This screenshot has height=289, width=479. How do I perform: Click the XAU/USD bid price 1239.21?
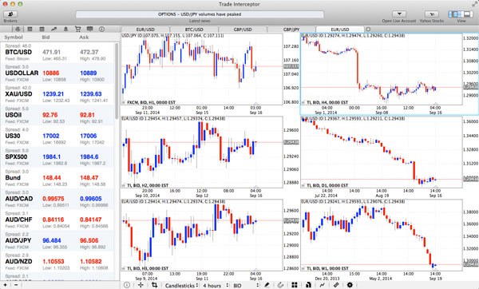coord(53,94)
